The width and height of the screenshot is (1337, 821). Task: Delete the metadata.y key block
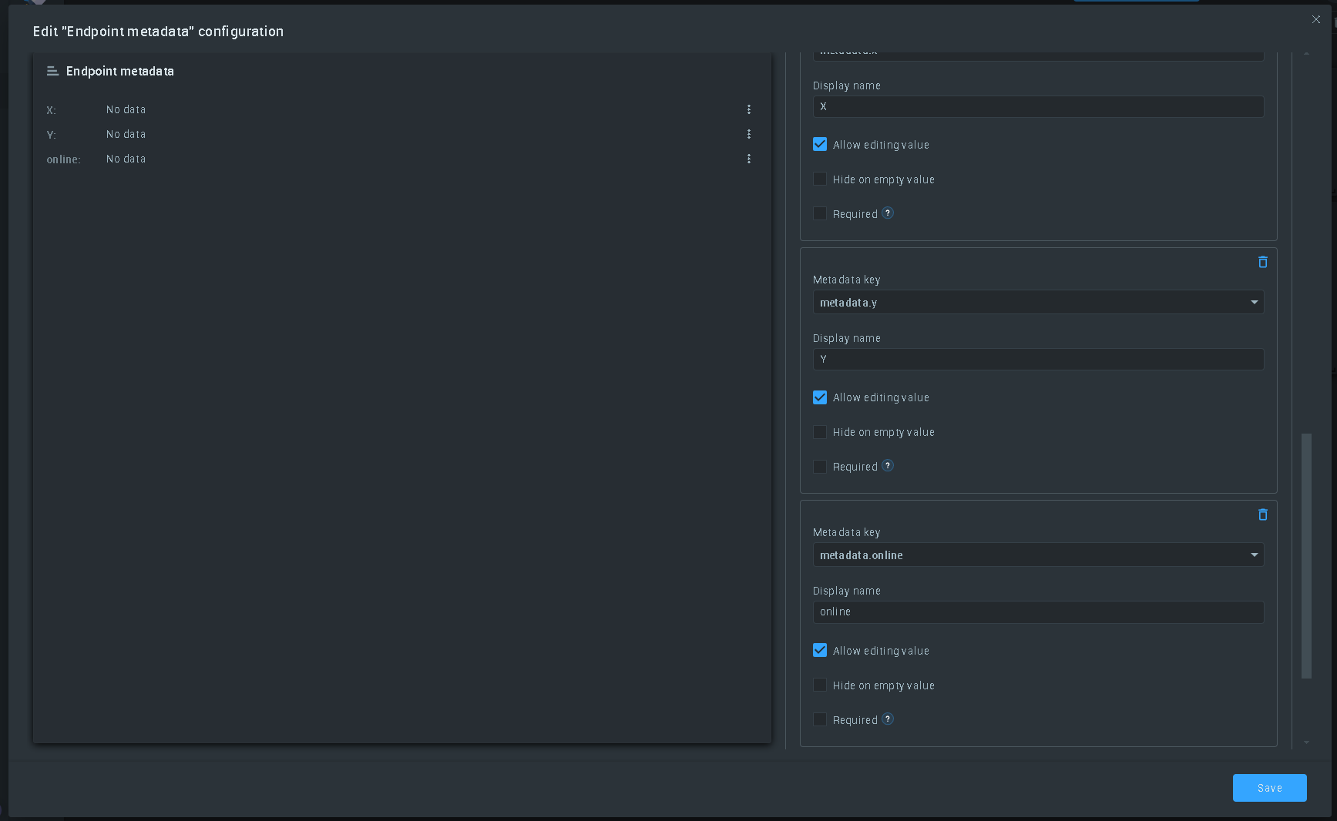[x=1262, y=262]
